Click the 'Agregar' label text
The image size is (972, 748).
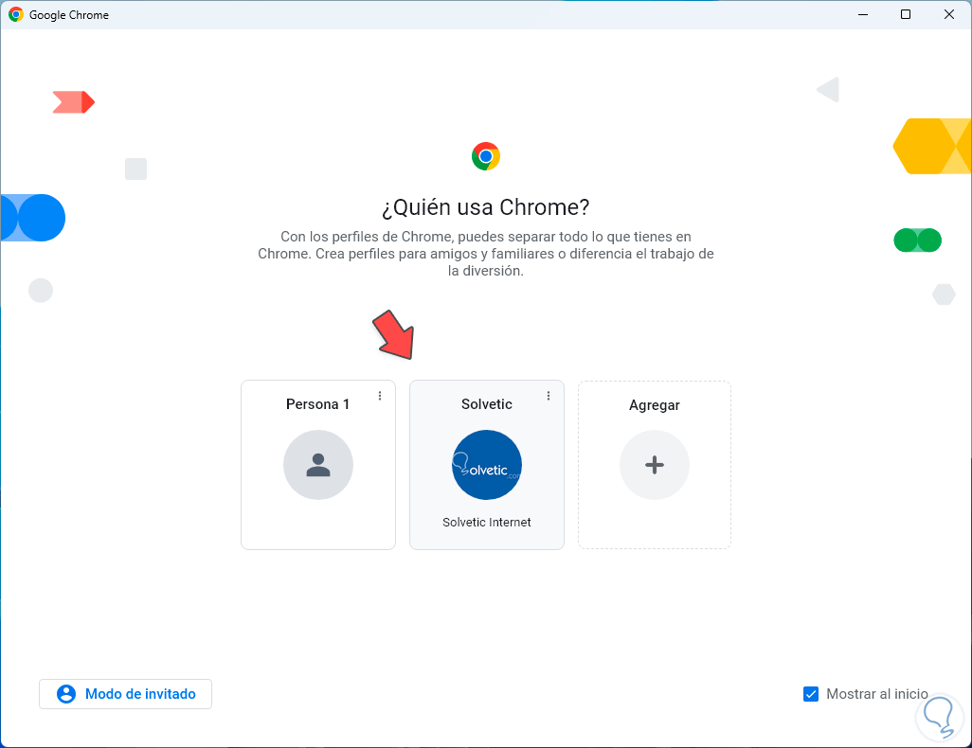pos(655,405)
